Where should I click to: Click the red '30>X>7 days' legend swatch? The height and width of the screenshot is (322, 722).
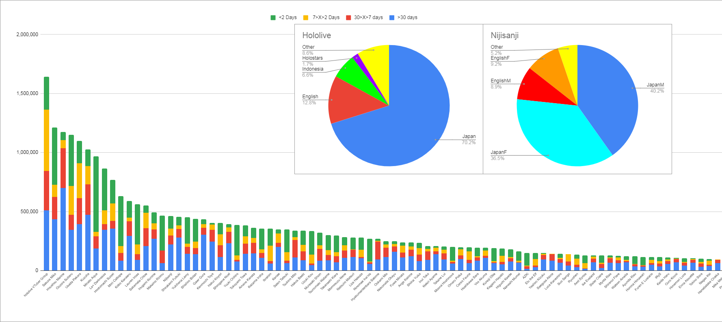pyautogui.click(x=348, y=17)
